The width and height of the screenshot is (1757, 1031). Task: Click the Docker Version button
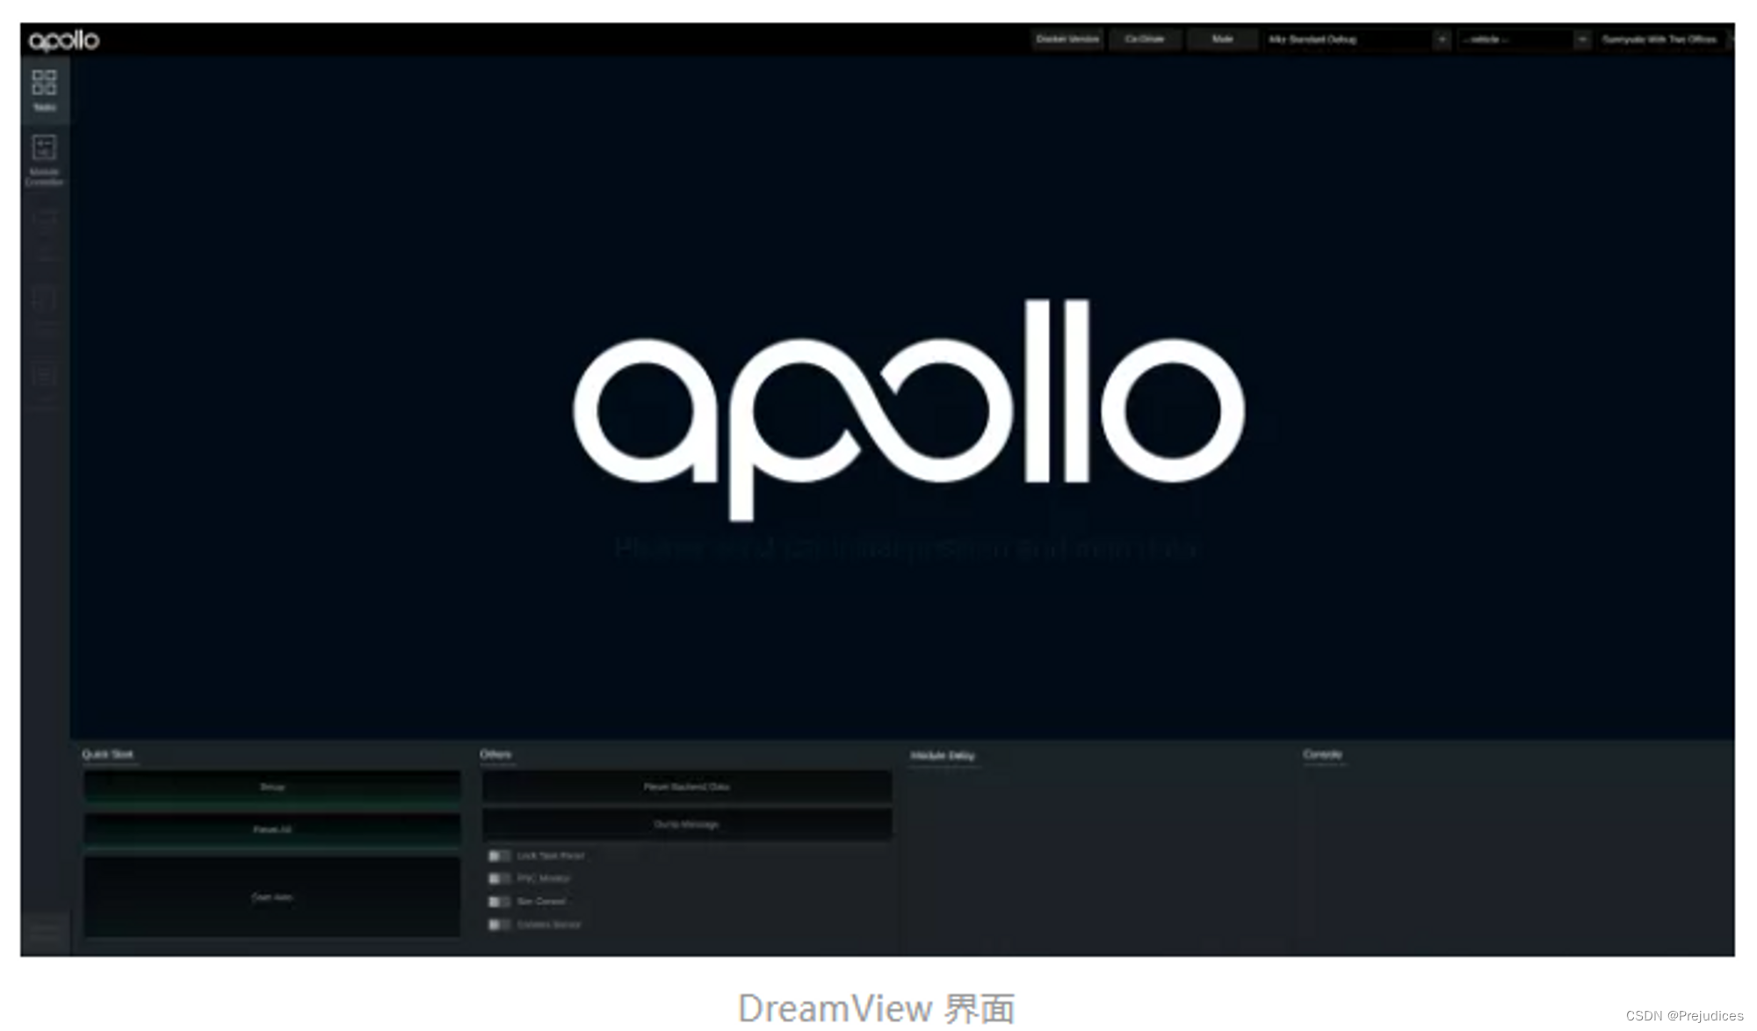[x=1067, y=40]
